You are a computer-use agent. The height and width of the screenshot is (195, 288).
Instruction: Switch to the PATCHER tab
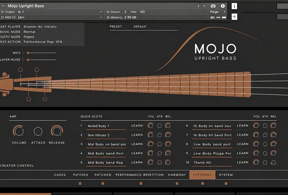(x=103, y=175)
